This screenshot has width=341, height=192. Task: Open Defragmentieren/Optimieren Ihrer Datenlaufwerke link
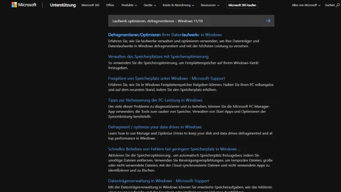click(x=165, y=35)
